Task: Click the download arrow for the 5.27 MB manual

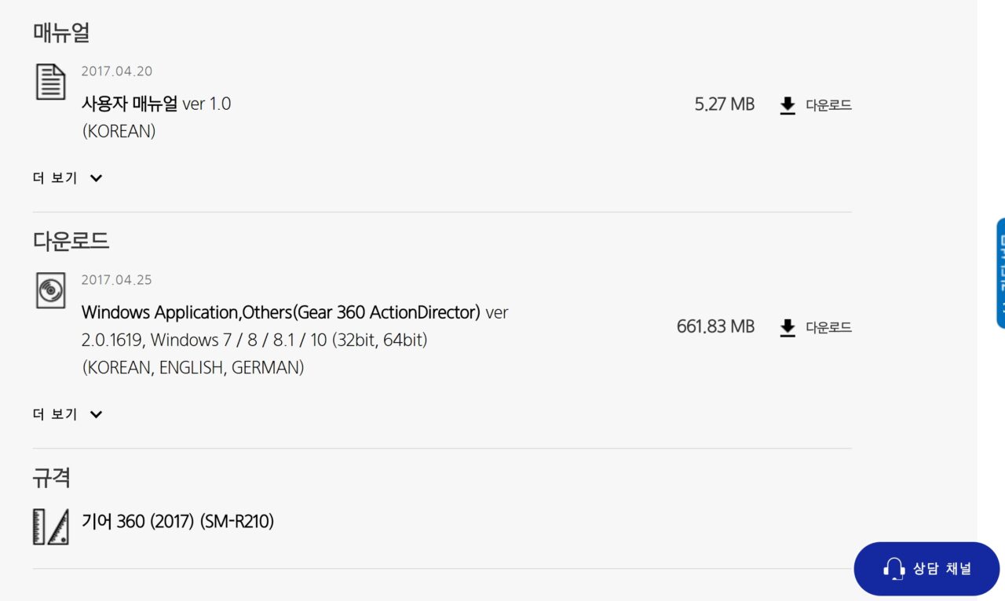Action: (x=788, y=106)
